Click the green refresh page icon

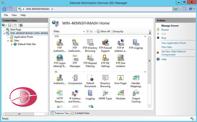point(176,9)
